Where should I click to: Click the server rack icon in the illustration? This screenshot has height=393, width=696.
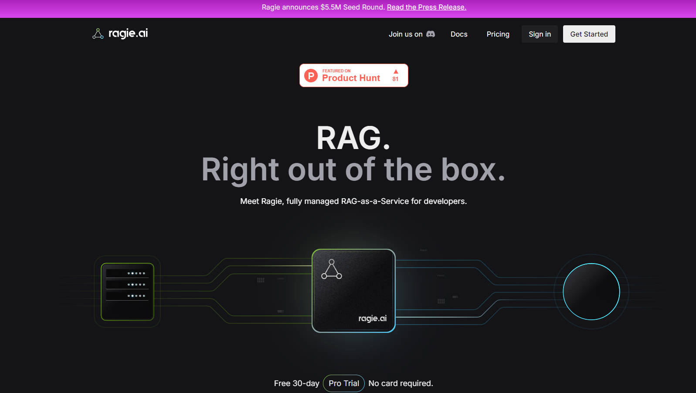click(127, 291)
